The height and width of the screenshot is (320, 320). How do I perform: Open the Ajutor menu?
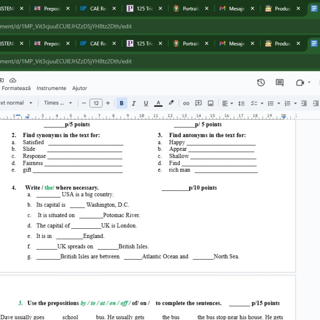coord(80,88)
